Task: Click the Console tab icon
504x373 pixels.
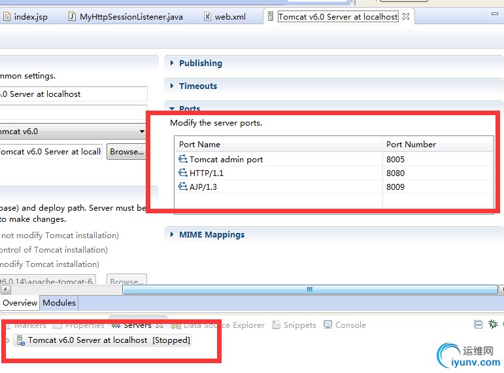Action: [328, 325]
